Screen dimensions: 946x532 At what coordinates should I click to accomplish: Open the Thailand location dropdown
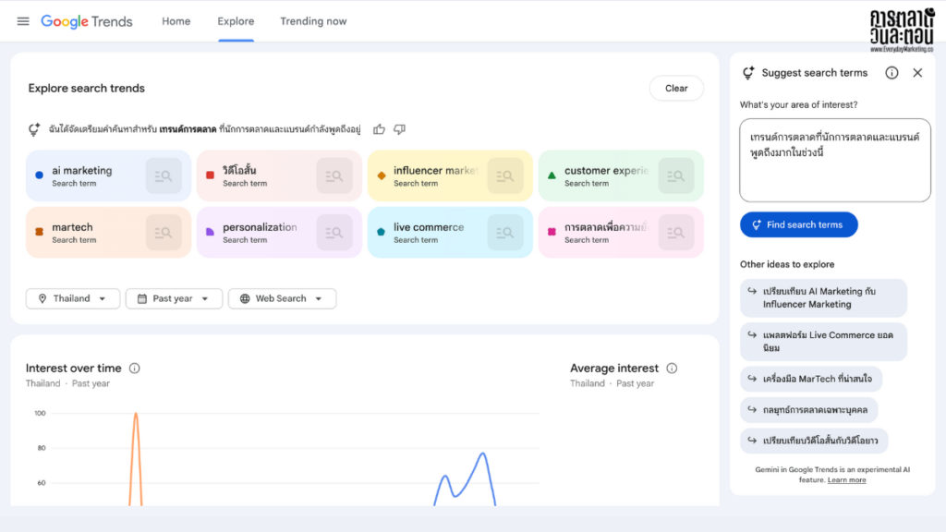[72, 298]
